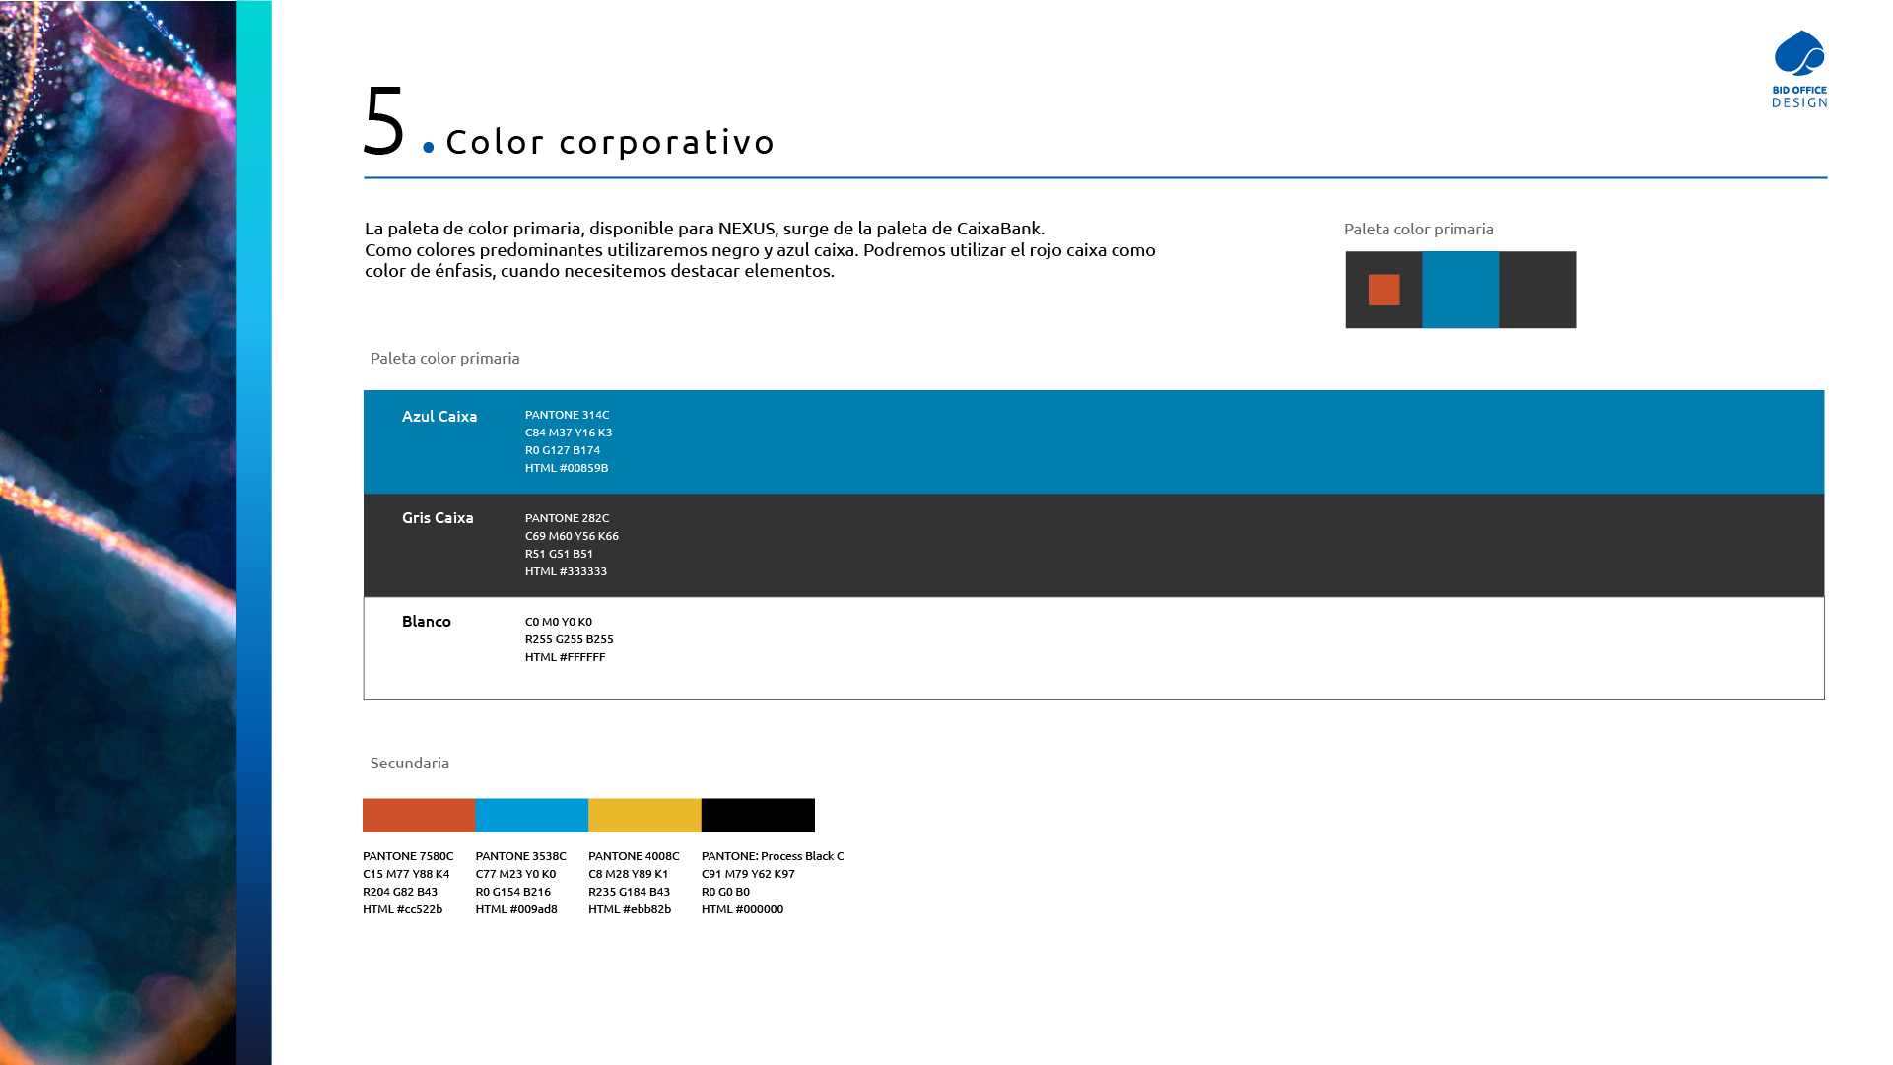Select the secondary yellow swatch PANTONE 4008C
Image resolution: width=1893 pixels, height=1065 pixels.
coord(644,815)
